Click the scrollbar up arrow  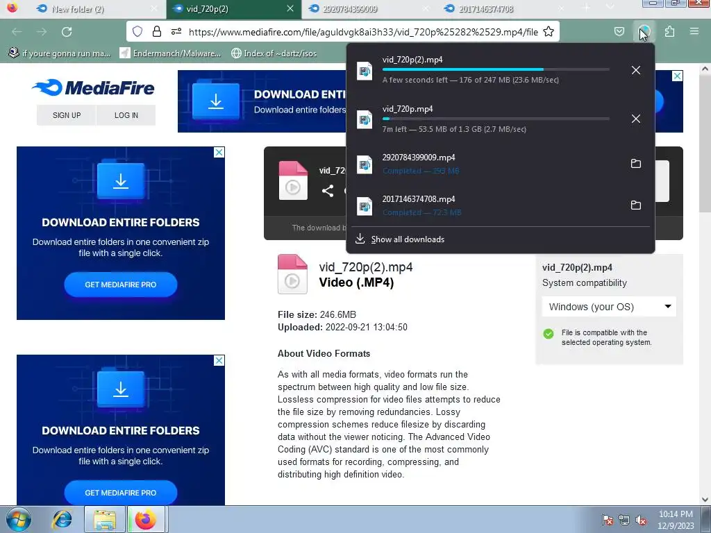click(x=705, y=69)
